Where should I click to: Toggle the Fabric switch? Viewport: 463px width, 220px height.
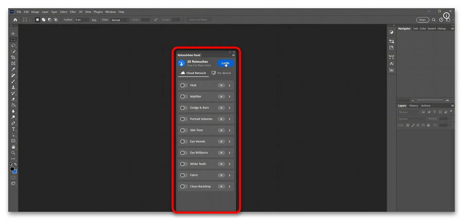pyautogui.click(x=184, y=175)
